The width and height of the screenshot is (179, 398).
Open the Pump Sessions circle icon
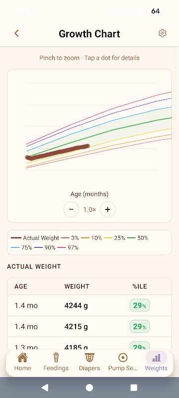tap(123, 358)
